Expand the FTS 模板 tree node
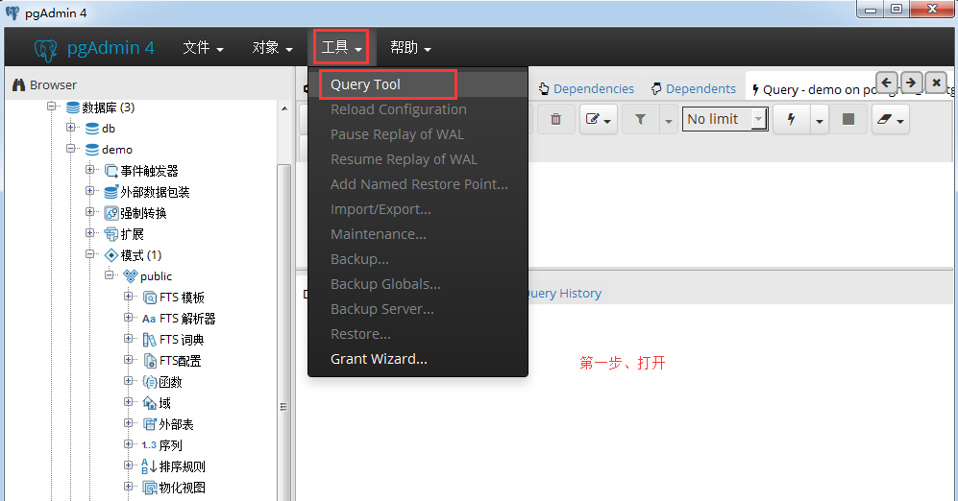The height and width of the screenshot is (501, 958). coord(129,297)
